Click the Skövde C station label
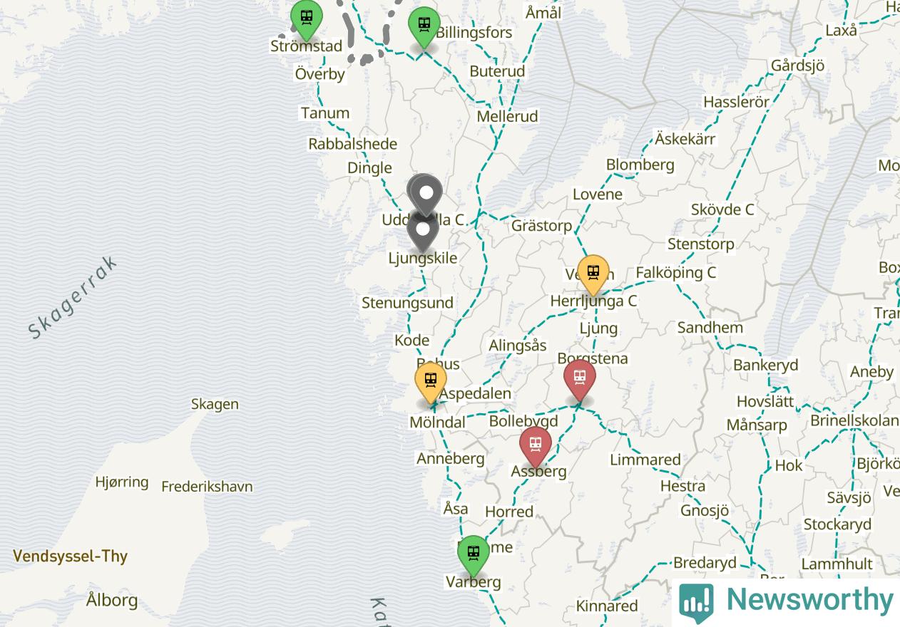The width and height of the screenshot is (900, 627). pyautogui.click(x=722, y=209)
